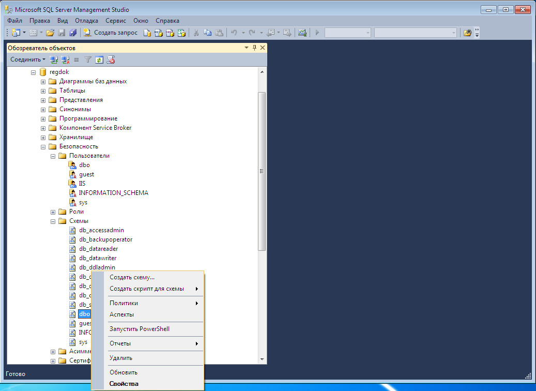Open the Object Explorer window position dropdown arrow

coord(247,48)
